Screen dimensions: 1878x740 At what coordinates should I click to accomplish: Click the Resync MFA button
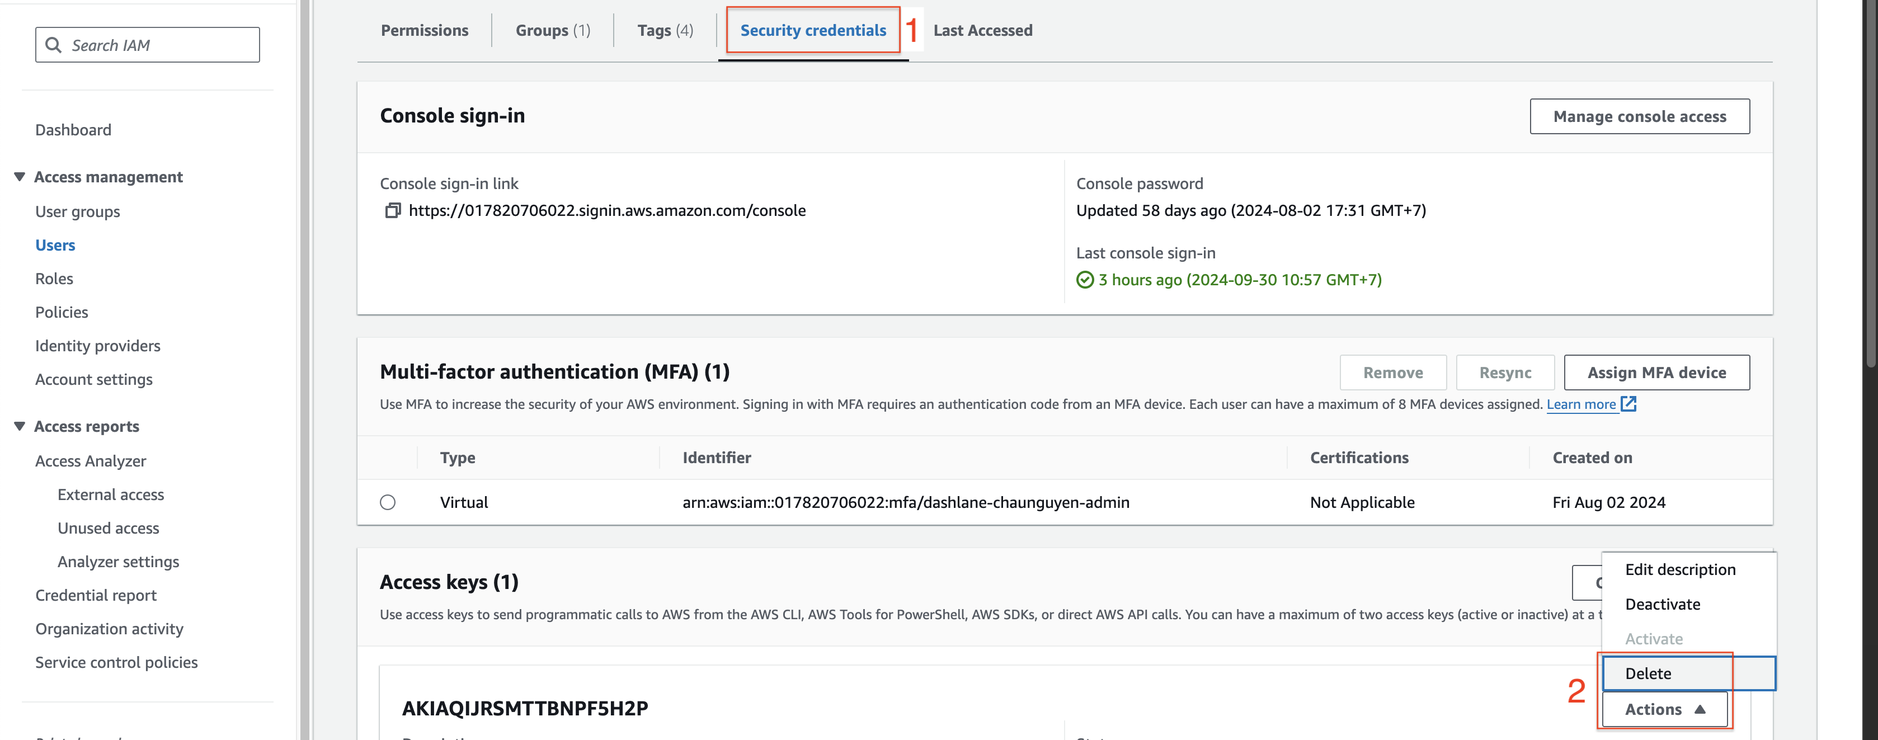pyautogui.click(x=1505, y=373)
